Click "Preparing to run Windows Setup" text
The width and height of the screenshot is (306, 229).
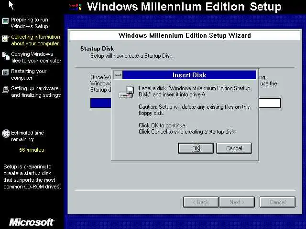click(30, 23)
